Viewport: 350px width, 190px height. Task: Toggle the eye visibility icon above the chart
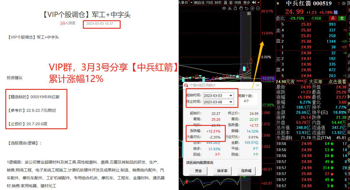[224, 8]
